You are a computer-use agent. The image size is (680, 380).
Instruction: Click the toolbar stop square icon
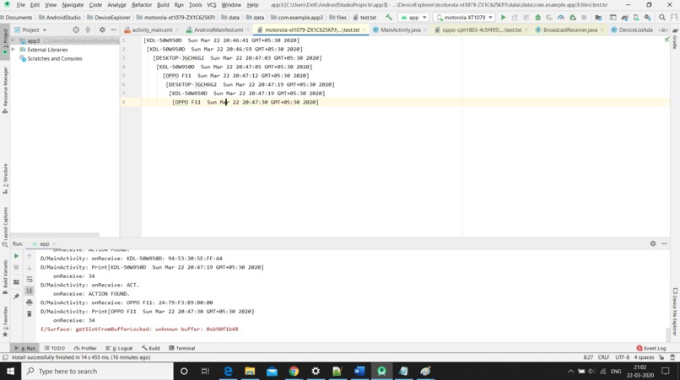584,18
